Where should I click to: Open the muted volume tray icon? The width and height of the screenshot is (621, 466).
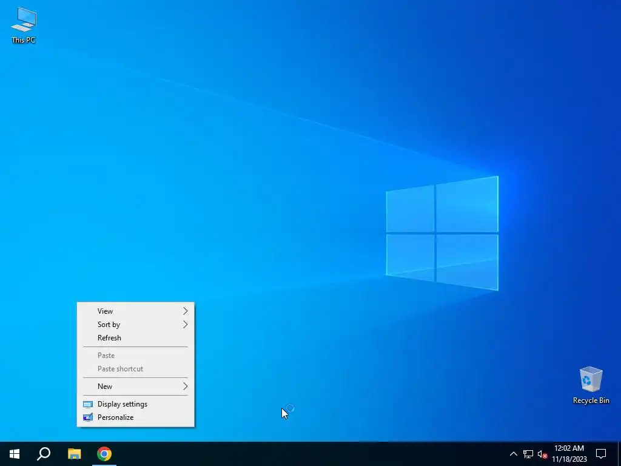click(542, 454)
